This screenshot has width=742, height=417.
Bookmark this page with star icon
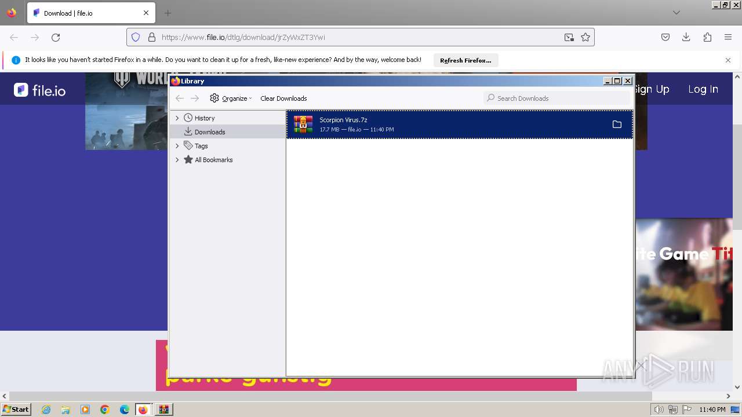pyautogui.click(x=585, y=37)
